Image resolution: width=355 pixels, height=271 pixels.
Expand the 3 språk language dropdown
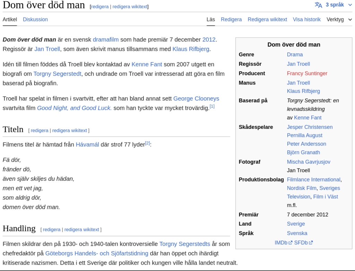(335, 5)
